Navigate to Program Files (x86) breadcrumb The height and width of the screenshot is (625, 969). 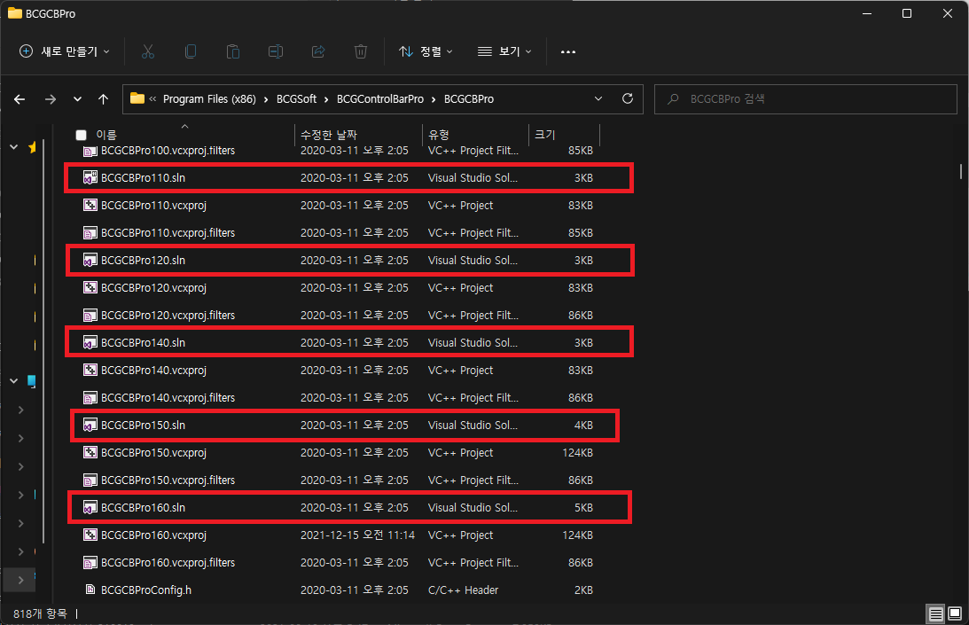209,99
